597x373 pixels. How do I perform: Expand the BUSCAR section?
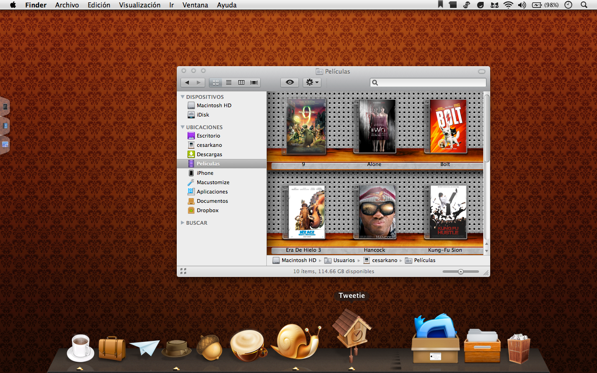(x=182, y=223)
